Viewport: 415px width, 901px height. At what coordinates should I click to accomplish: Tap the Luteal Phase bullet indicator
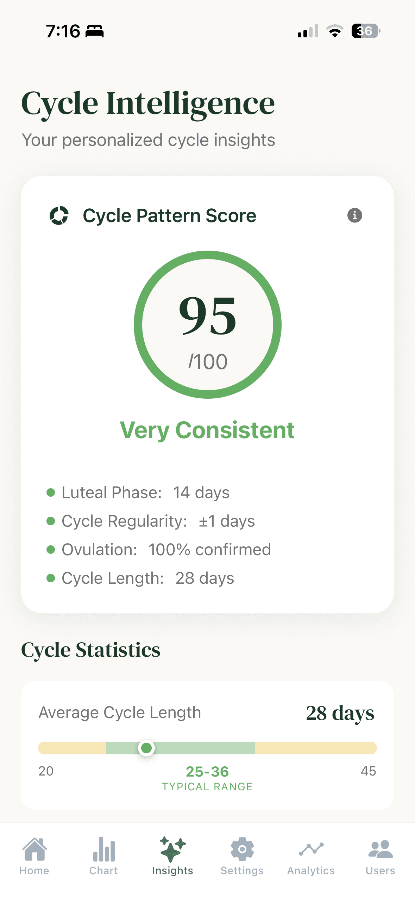51,492
